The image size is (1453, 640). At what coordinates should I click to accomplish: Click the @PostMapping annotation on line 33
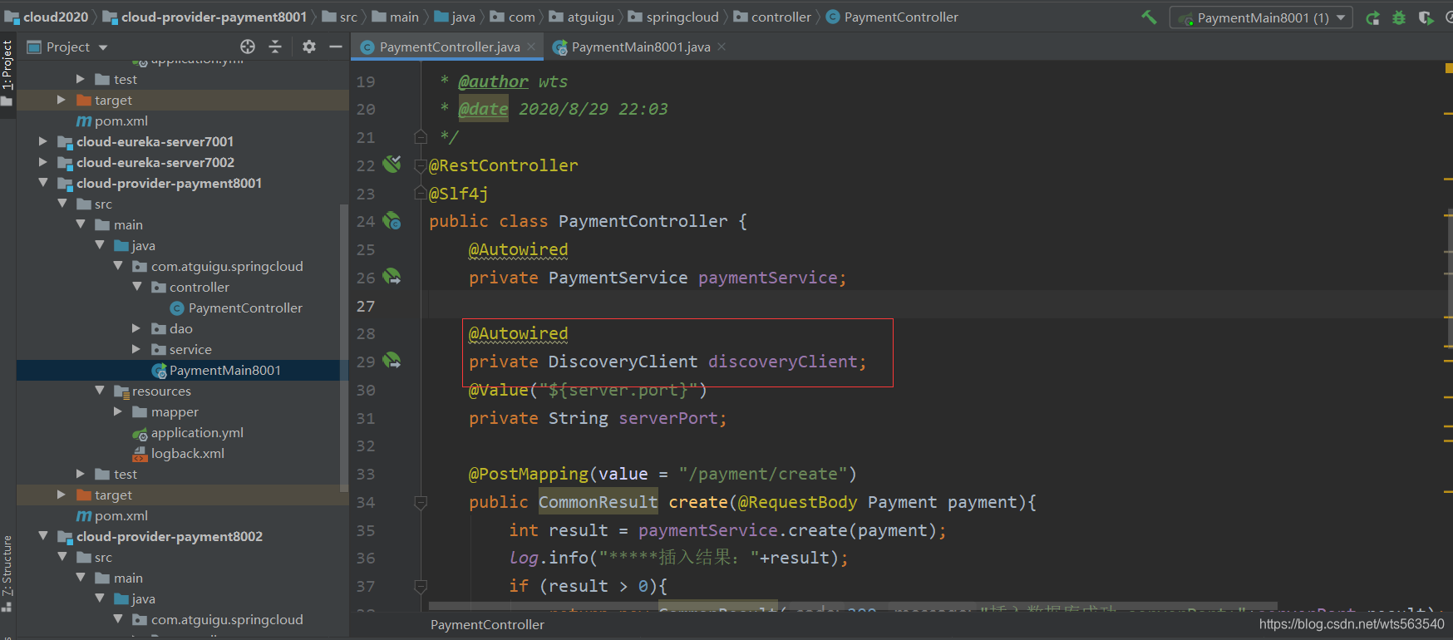[x=529, y=474]
